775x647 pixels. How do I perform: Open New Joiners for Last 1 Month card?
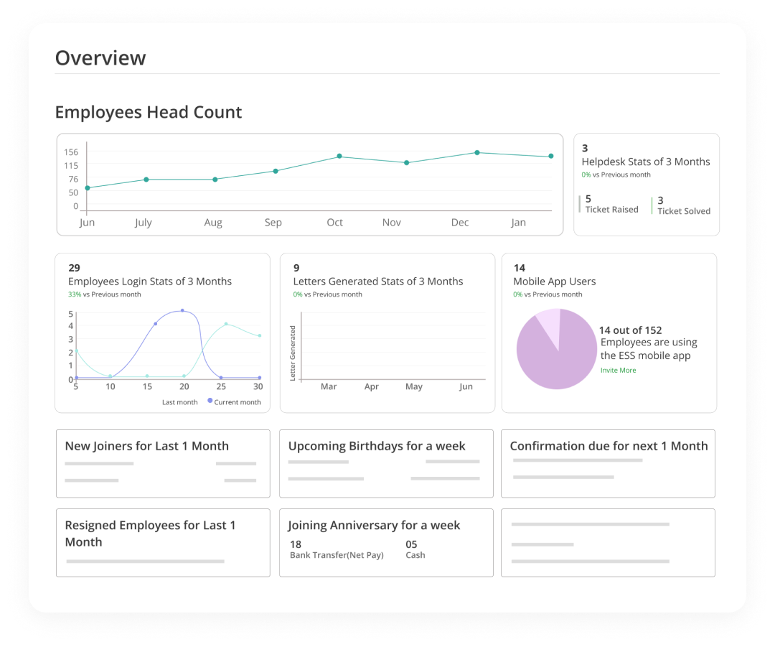coord(163,463)
